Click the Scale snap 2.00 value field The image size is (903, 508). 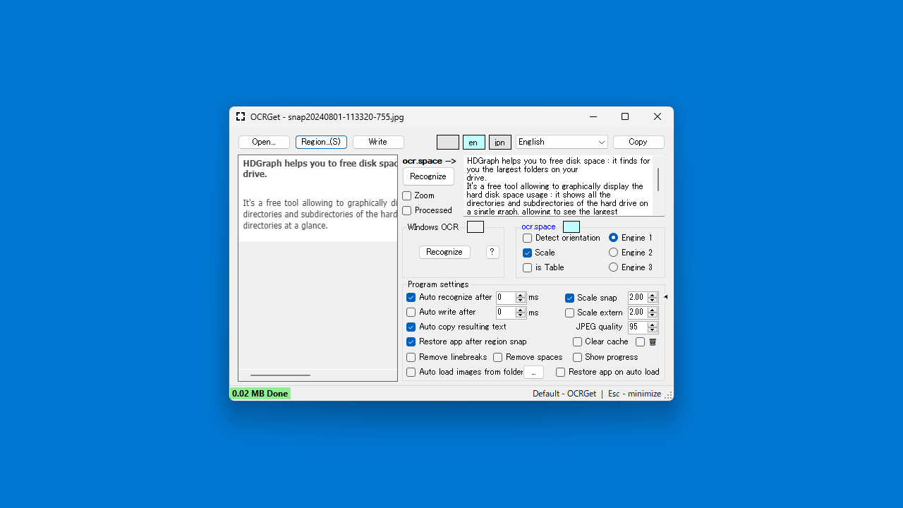pos(638,298)
